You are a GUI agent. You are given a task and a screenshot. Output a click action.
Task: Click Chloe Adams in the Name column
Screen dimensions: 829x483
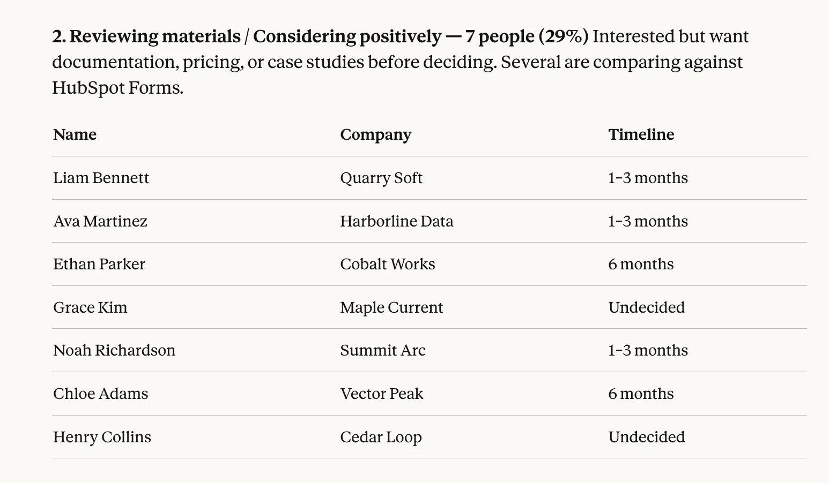coord(100,394)
